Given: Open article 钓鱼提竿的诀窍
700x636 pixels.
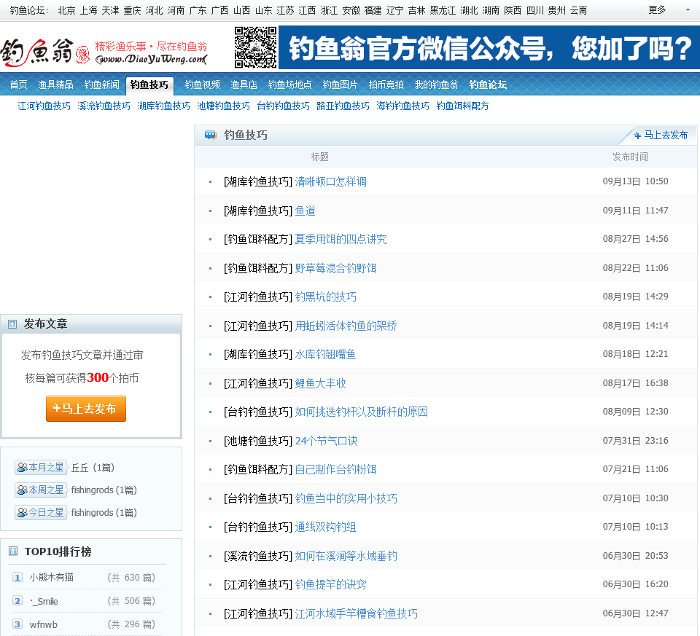Looking at the screenshot, I should [x=331, y=584].
